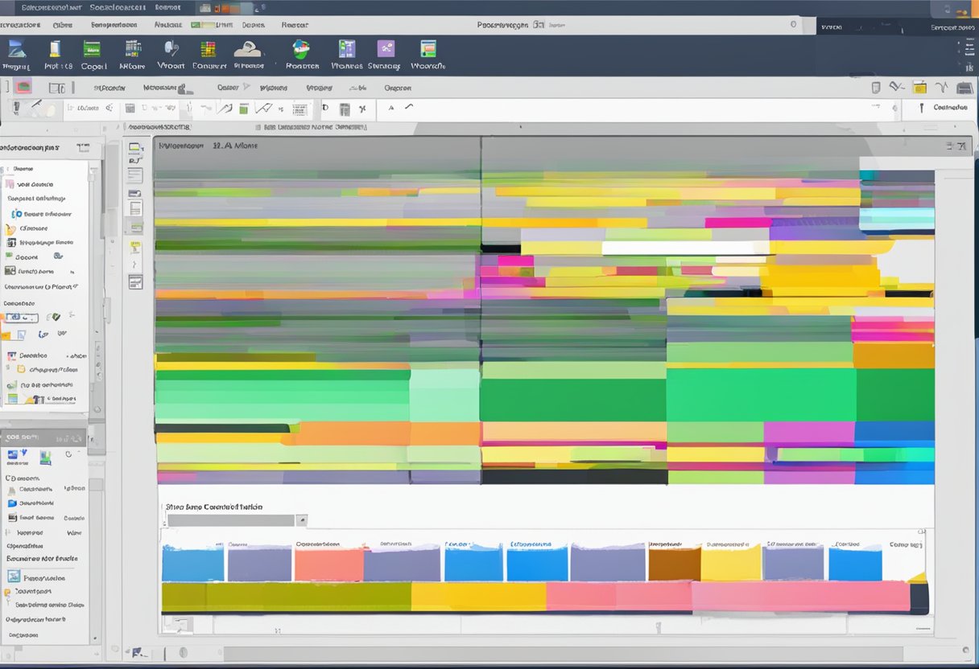Screen dimensions: 979x669
Task: Expand the chevron in the vertical icon strip
Action: (x=135, y=265)
